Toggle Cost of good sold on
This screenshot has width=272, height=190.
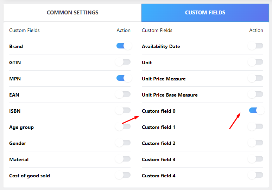tap(124, 175)
